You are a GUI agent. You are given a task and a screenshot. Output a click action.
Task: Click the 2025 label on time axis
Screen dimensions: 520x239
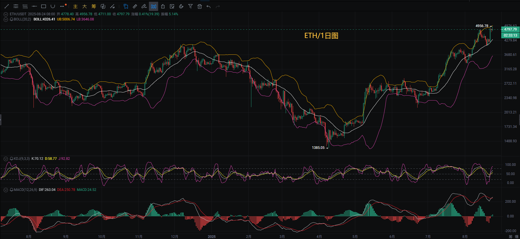212,237
